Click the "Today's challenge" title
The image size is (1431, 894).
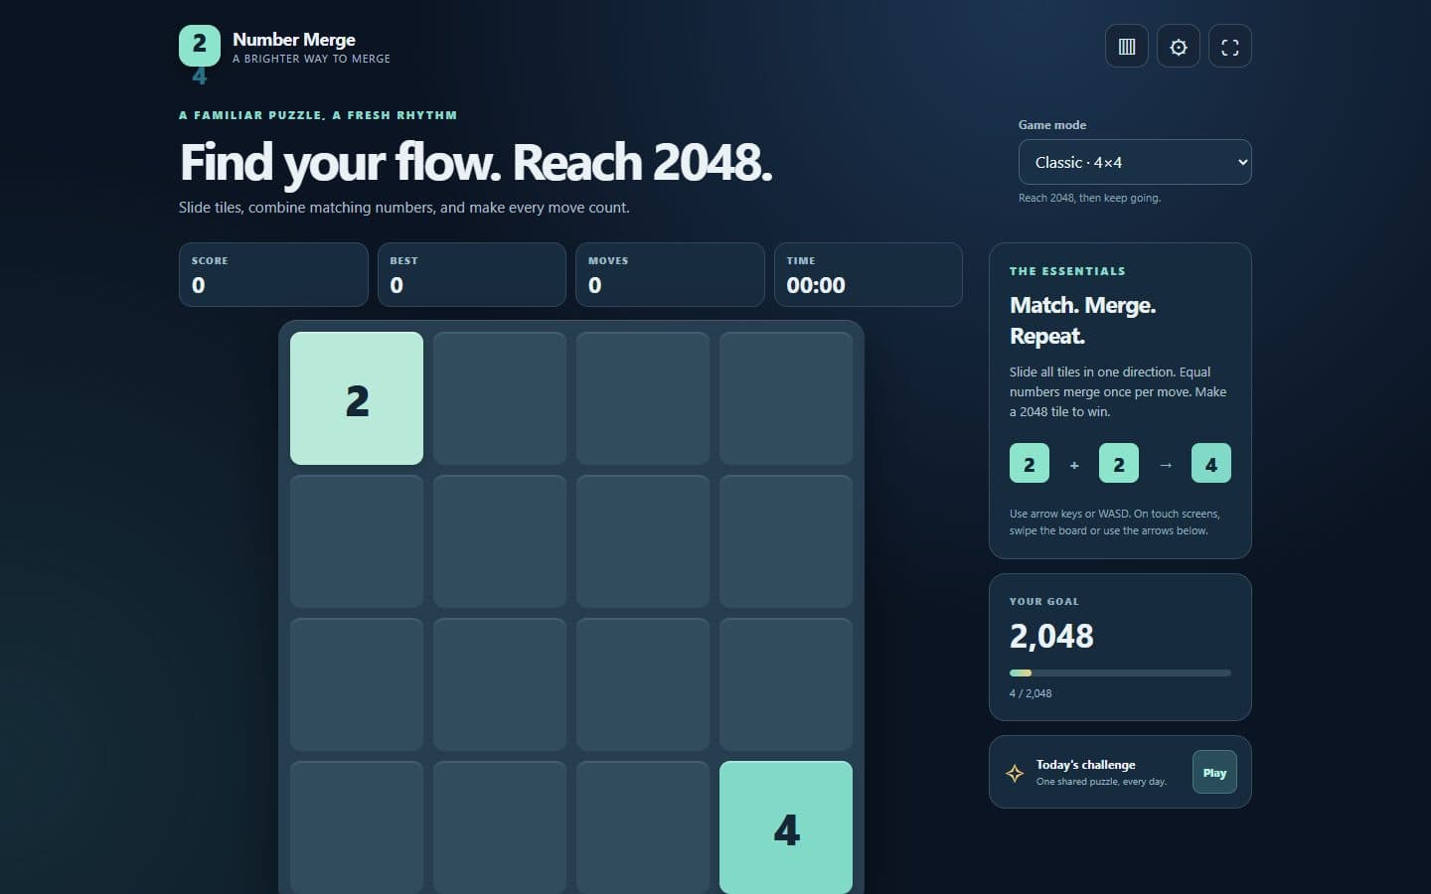tap(1085, 765)
